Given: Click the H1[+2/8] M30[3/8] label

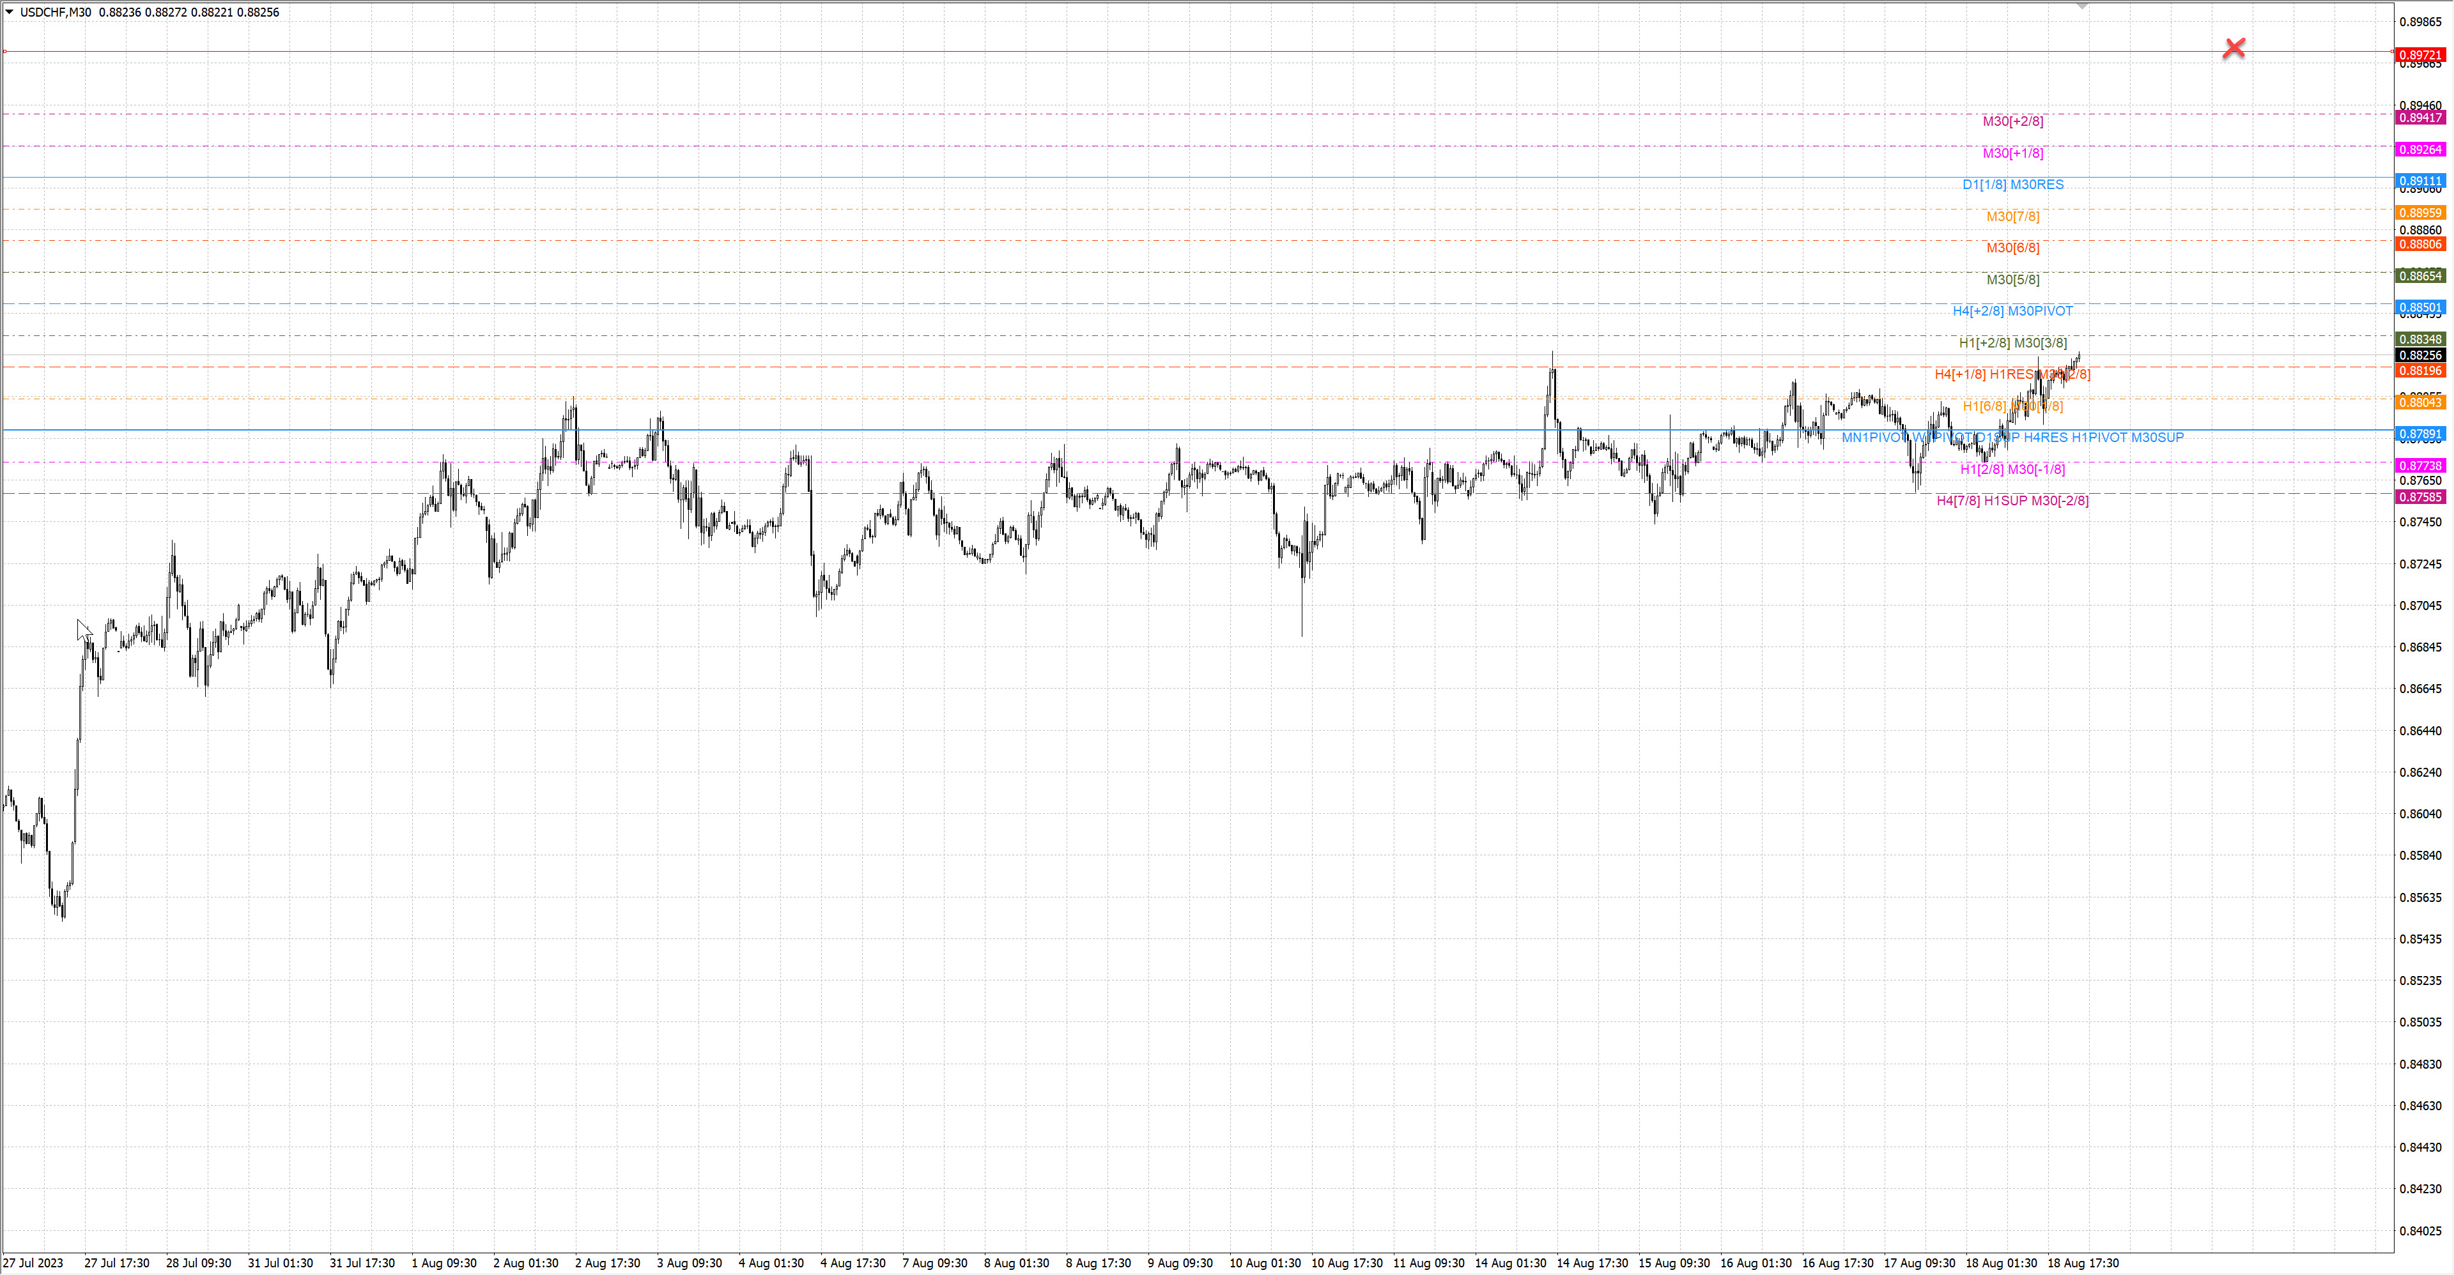Looking at the screenshot, I should [x=2012, y=343].
